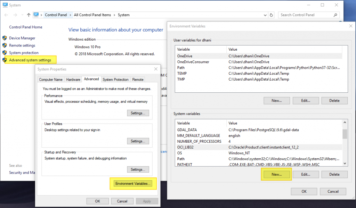The width and height of the screenshot is (356, 208).
Task: Click the shield icon beside Device Manager
Action: point(5,38)
